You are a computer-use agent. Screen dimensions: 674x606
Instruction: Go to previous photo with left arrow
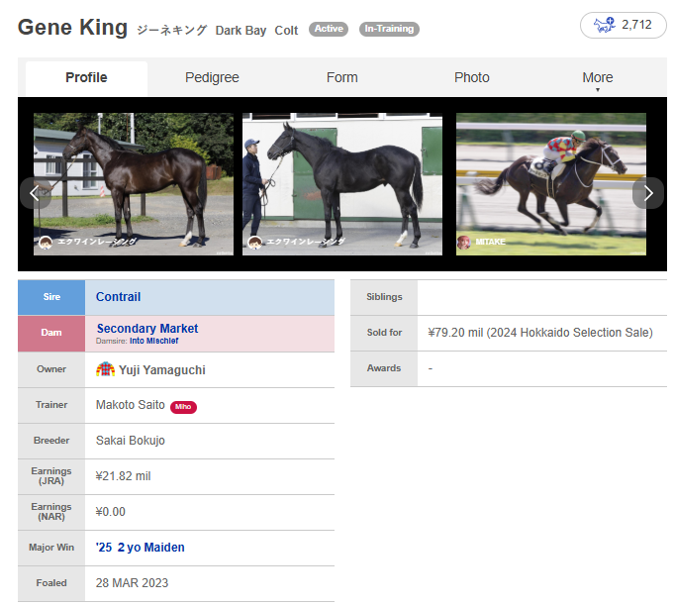(x=35, y=193)
